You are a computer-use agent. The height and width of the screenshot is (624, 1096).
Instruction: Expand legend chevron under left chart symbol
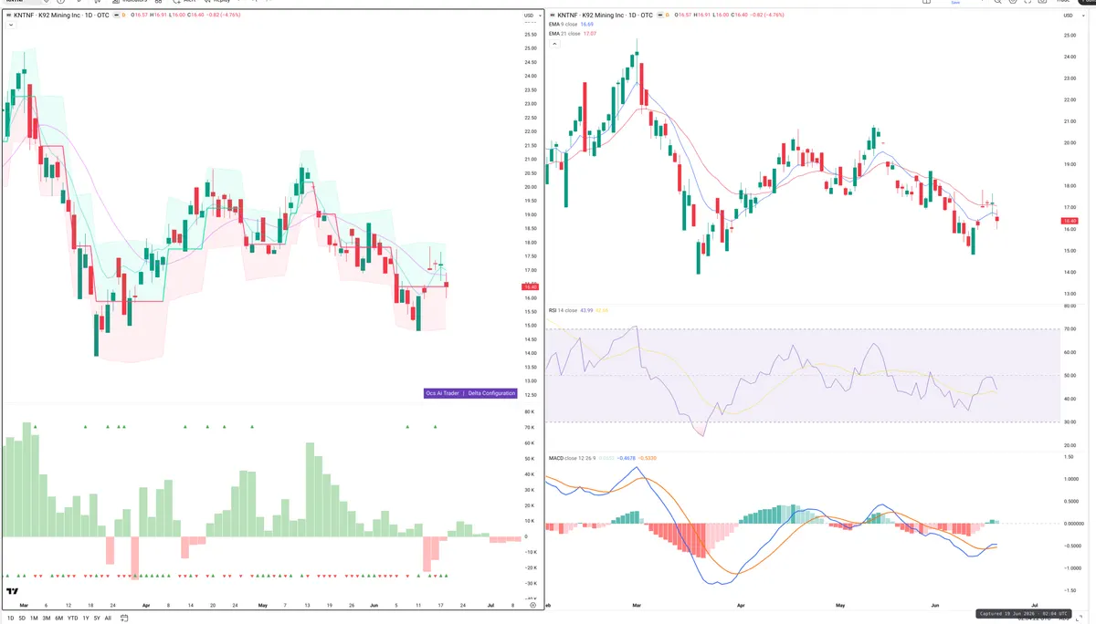[x=10, y=25]
